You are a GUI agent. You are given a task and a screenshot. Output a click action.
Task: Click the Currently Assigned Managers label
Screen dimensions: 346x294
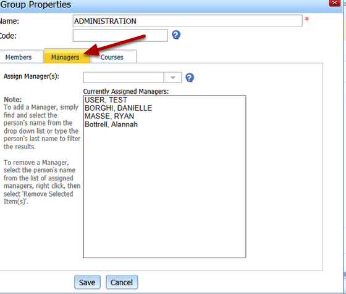click(x=126, y=91)
